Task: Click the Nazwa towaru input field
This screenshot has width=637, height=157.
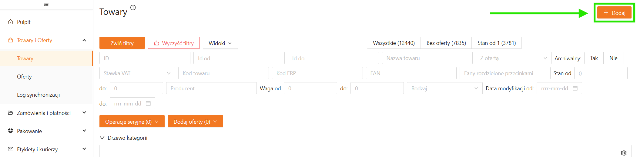Action: click(x=427, y=58)
